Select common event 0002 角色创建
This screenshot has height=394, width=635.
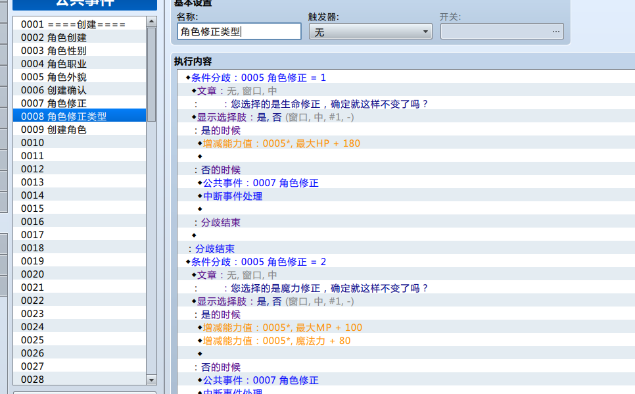[80, 37]
